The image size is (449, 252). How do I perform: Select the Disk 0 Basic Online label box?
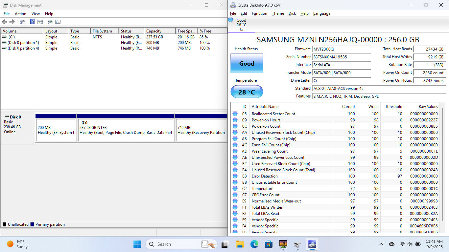(18, 128)
